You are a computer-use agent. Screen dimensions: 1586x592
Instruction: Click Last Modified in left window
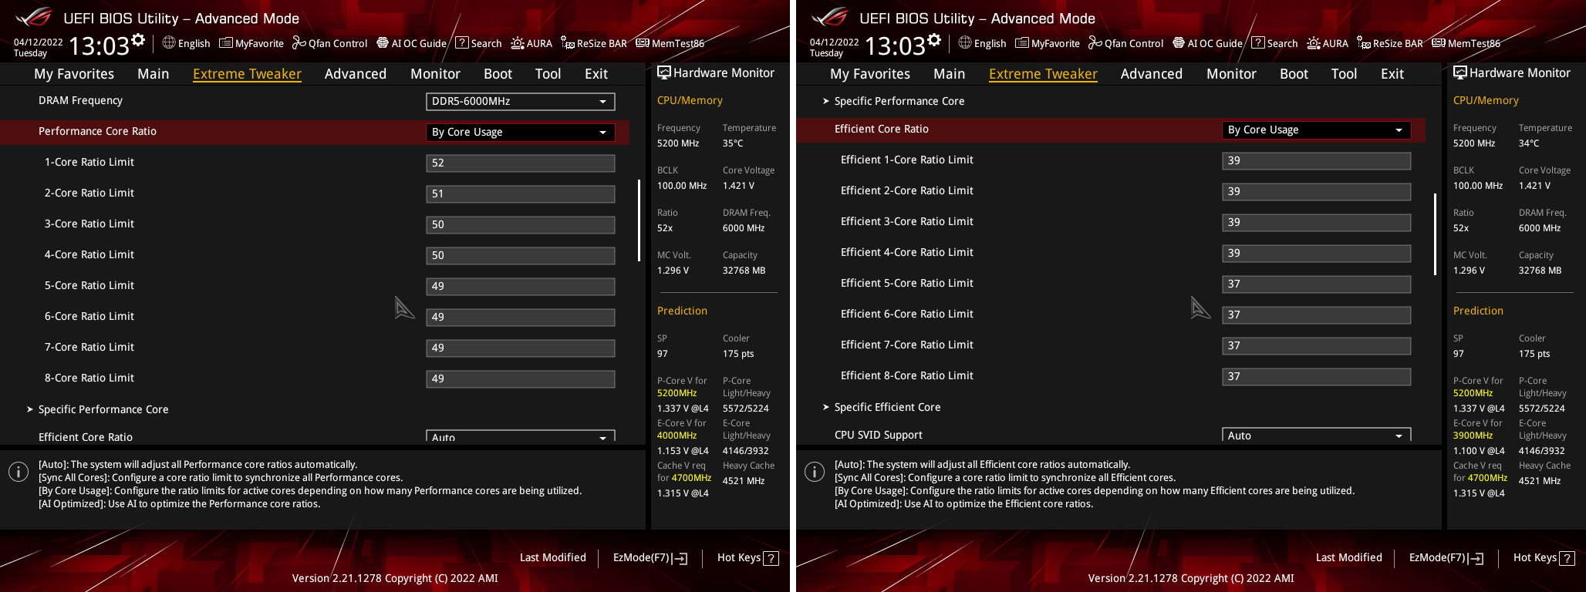pos(553,557)
